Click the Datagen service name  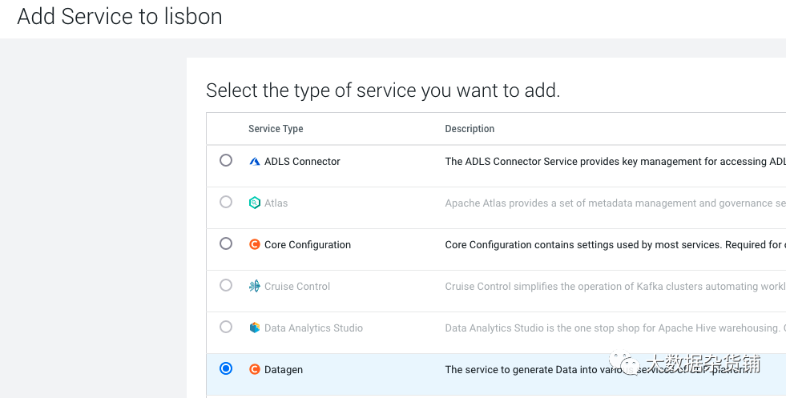click(x=284, y=369)
